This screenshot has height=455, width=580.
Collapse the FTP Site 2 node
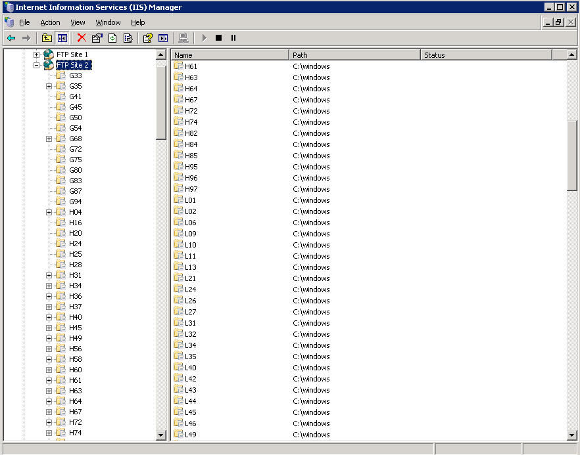(36, 66)
